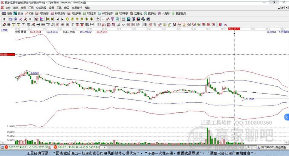
Task: Select the circle crosshair drawing tool
Action: pos(58,24)
